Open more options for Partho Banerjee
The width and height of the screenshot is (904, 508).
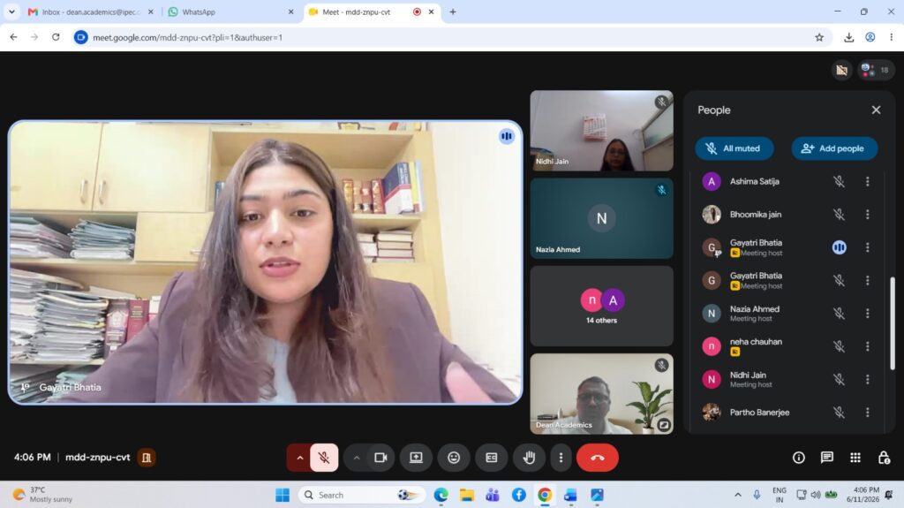[x=867, y=413]
